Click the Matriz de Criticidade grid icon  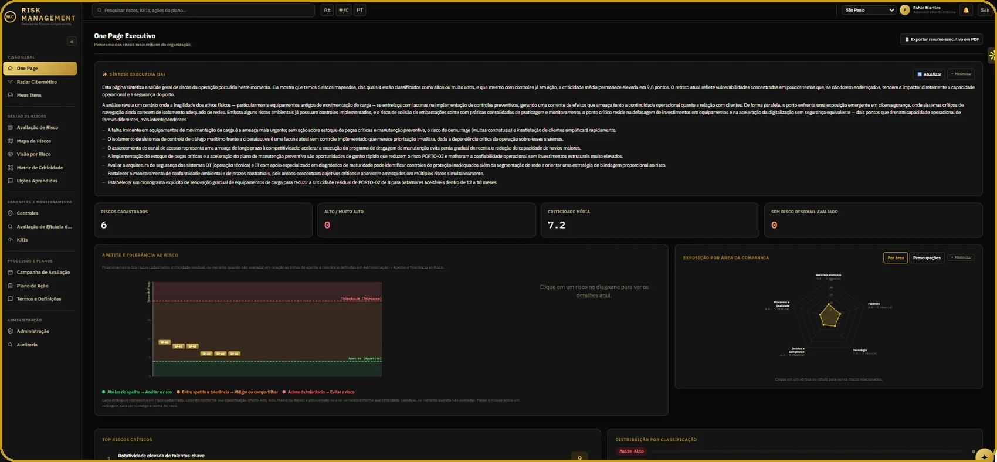(10, 168)
